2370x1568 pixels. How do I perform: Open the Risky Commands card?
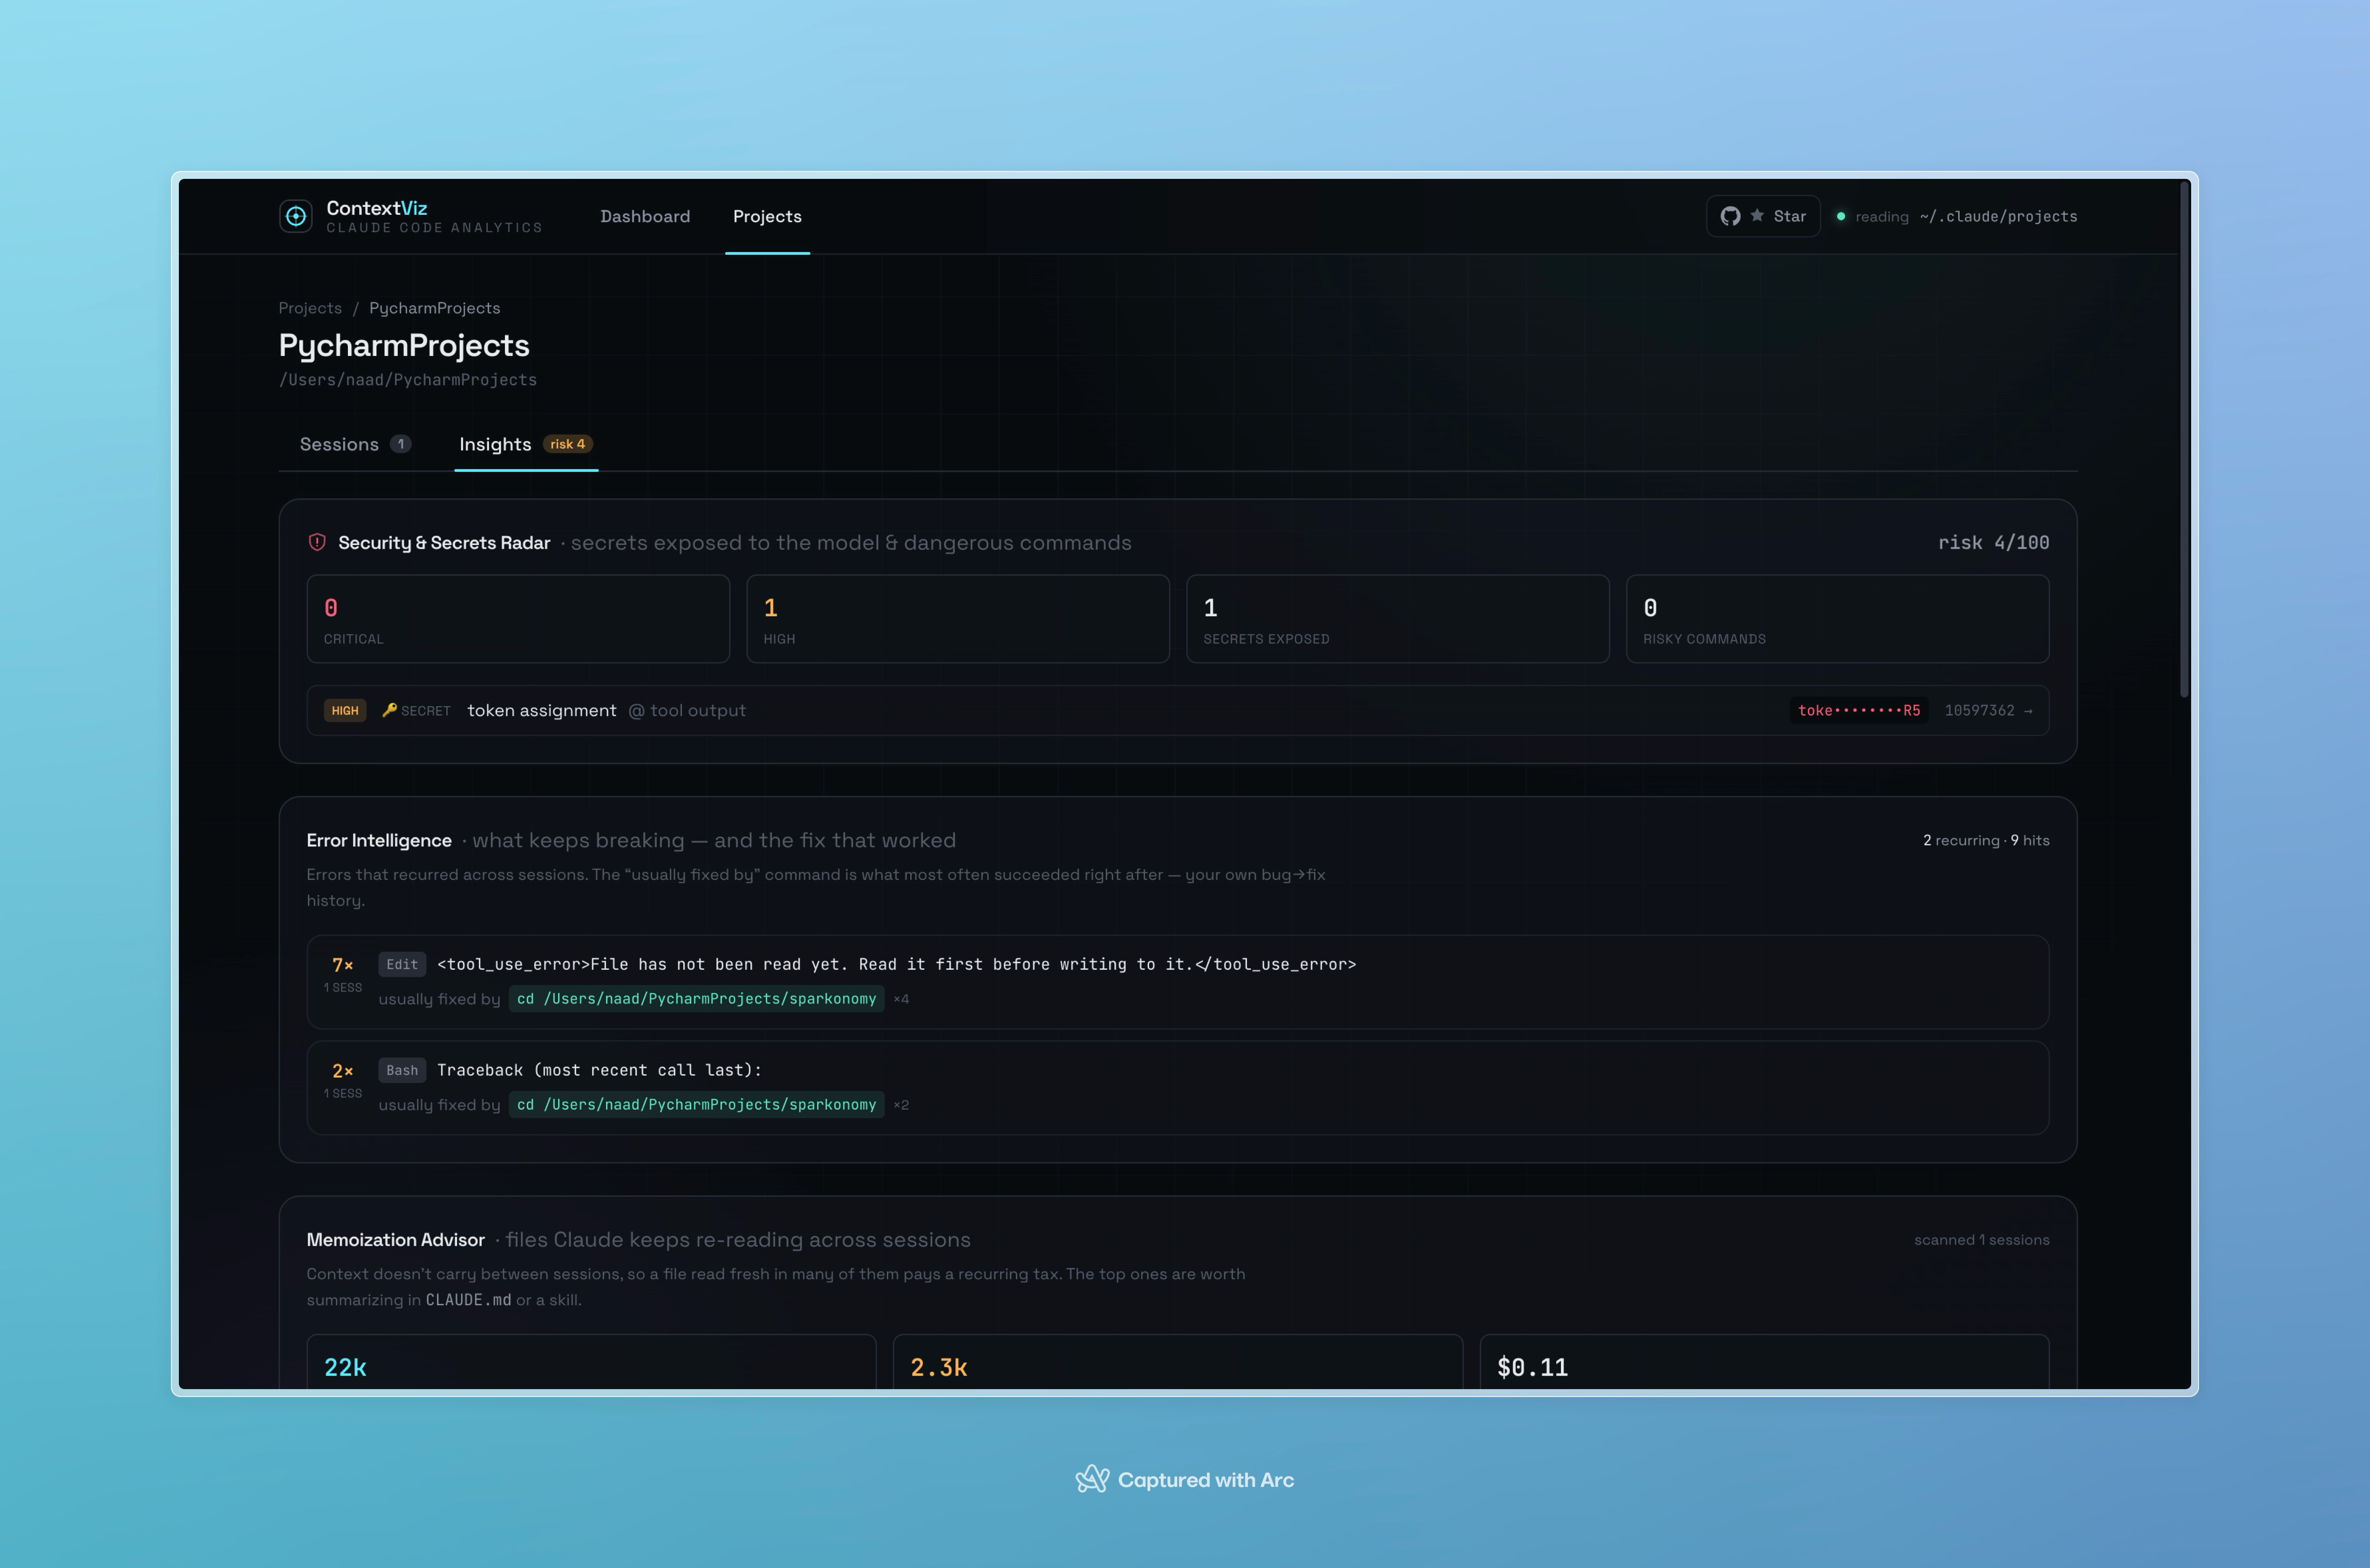(1838, 619)
